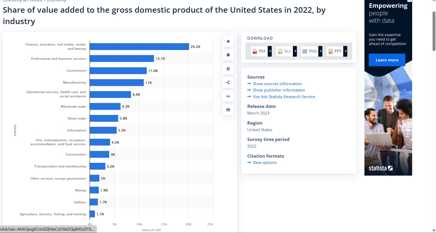Open chart settings gear icon

coord(228,69)
